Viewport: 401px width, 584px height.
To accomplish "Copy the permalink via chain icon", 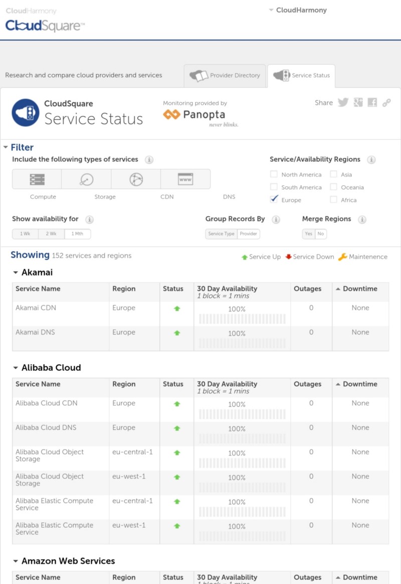I will point(386,103).
